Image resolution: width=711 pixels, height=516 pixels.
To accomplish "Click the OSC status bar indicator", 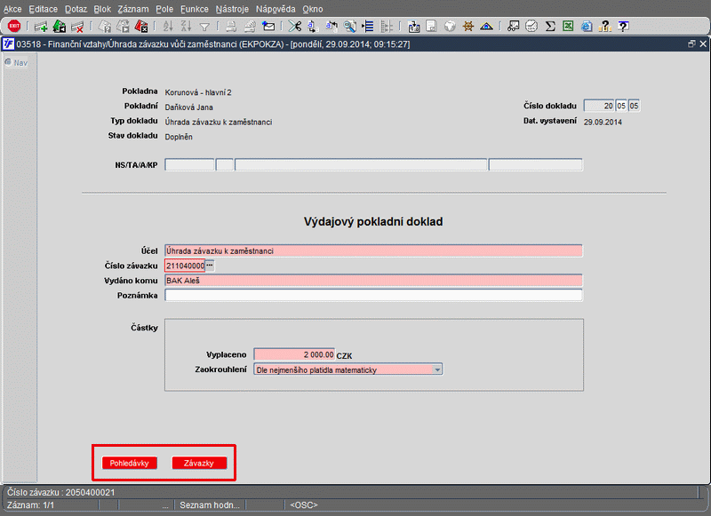I will [x=304, y=505].
